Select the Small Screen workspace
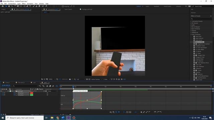Screen dimensions: 214x120 (x=167, y=6)
